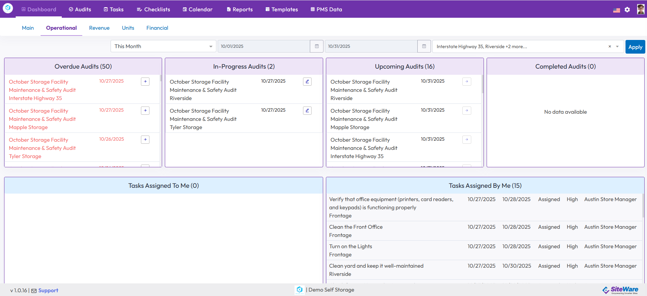Screen dimensions: 647x296
Task: Clear the selected facilities with X
Action: pos(609,47)
